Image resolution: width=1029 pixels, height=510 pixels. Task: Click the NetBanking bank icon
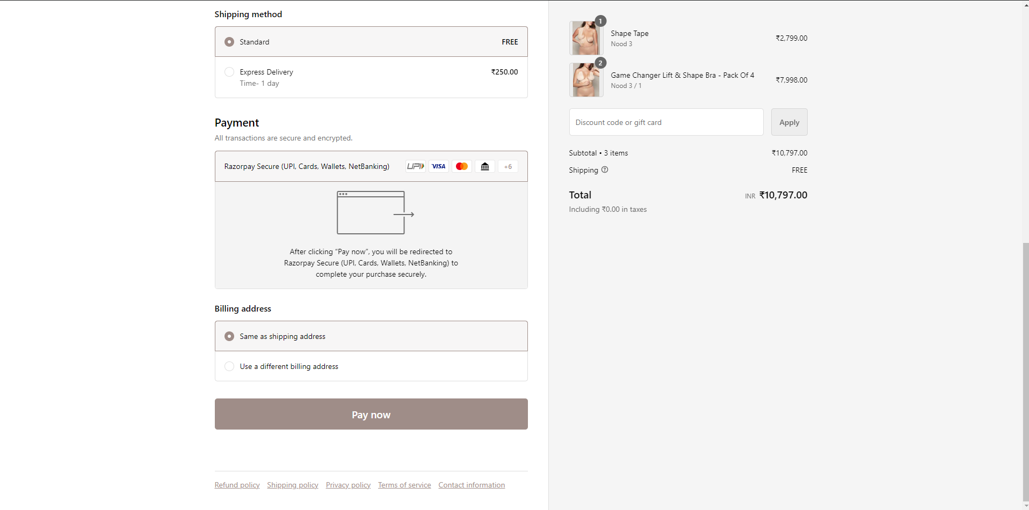pyautogui.click(x=485, y=166)
